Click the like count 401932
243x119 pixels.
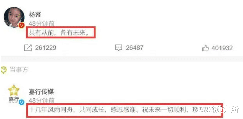pyautogui.click(x=222, y=48)
